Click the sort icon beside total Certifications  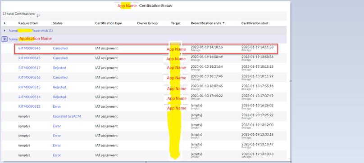click(39, 15)
